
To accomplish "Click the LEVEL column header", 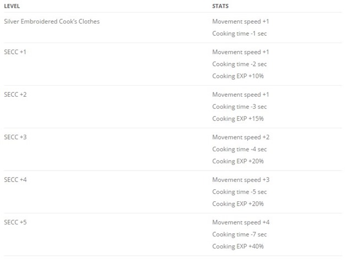I will (12, 6).
